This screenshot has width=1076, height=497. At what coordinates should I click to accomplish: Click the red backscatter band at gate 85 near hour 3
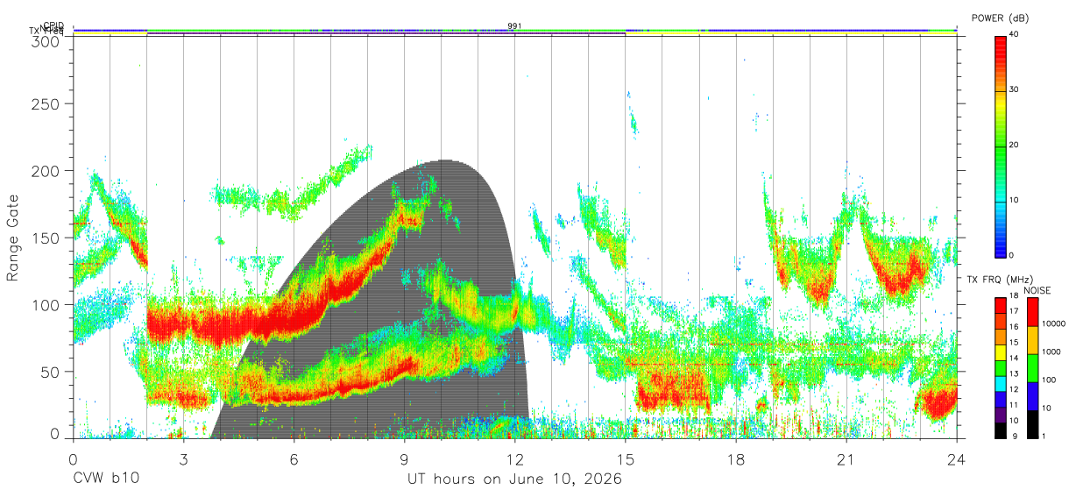coord(184,323)
